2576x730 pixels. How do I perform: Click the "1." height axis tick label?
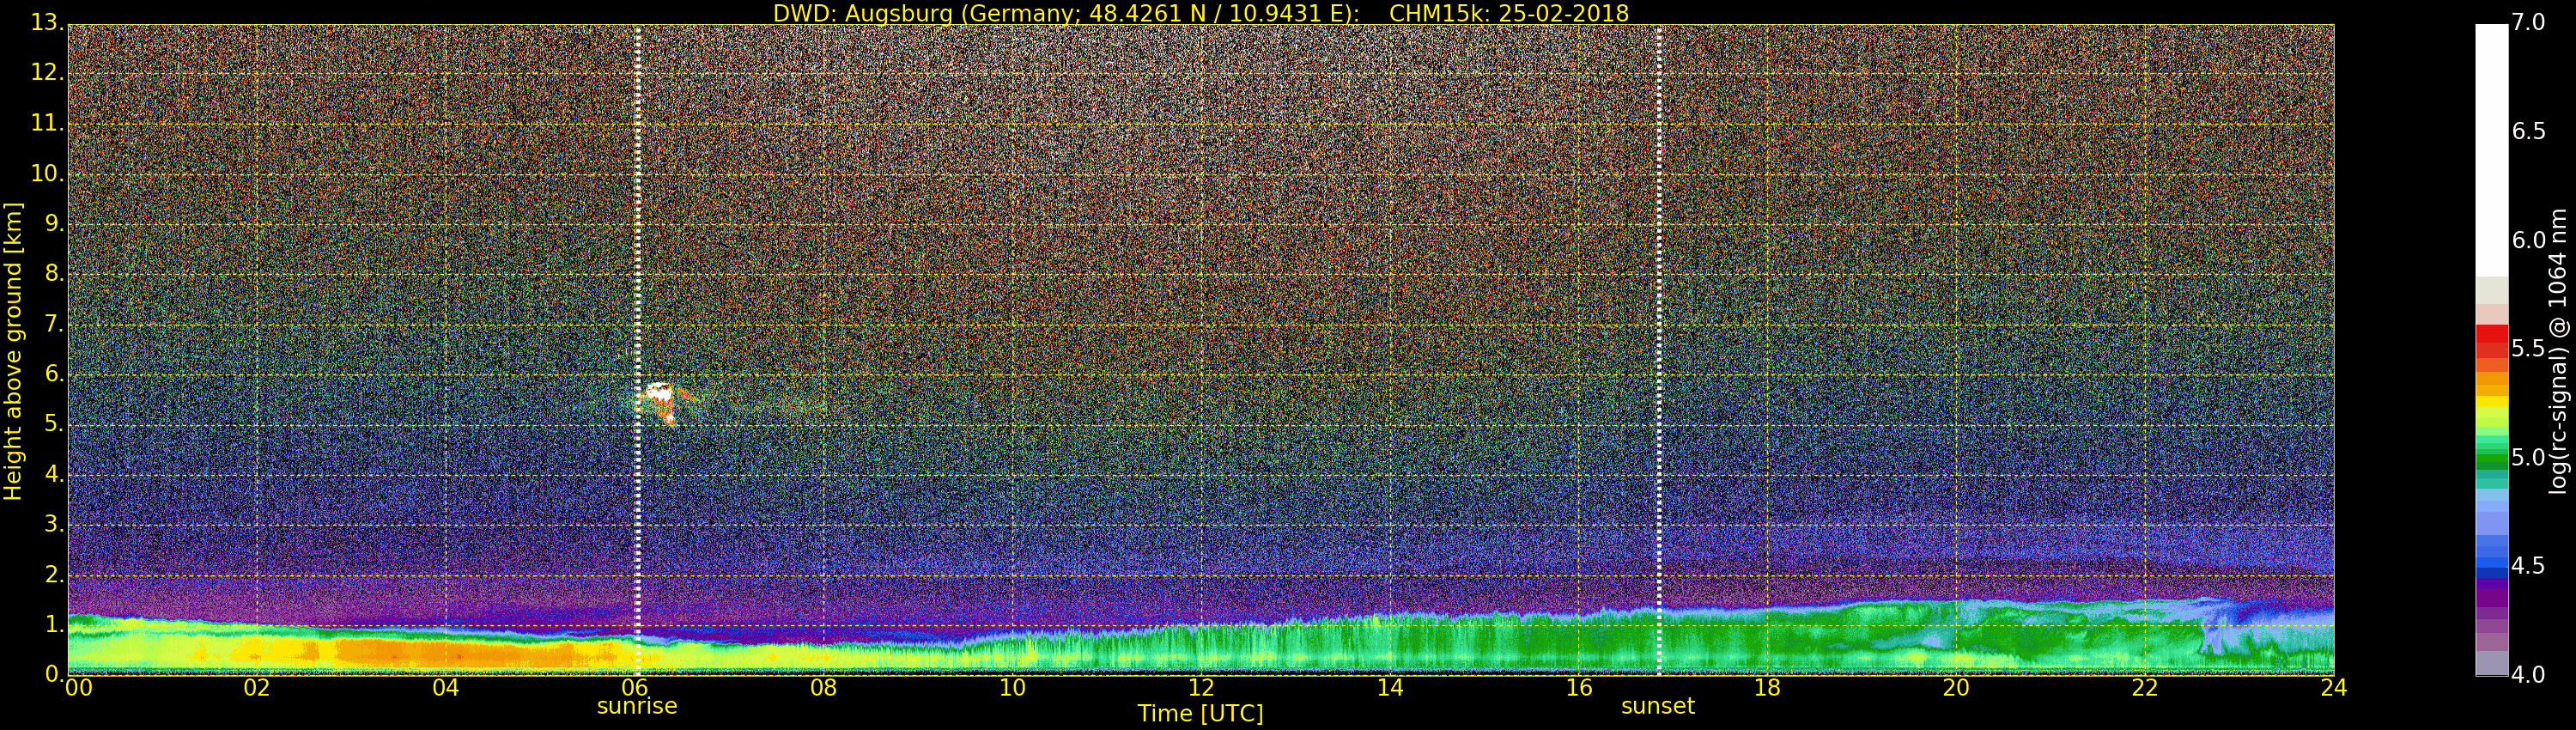(x=55, y=625)
